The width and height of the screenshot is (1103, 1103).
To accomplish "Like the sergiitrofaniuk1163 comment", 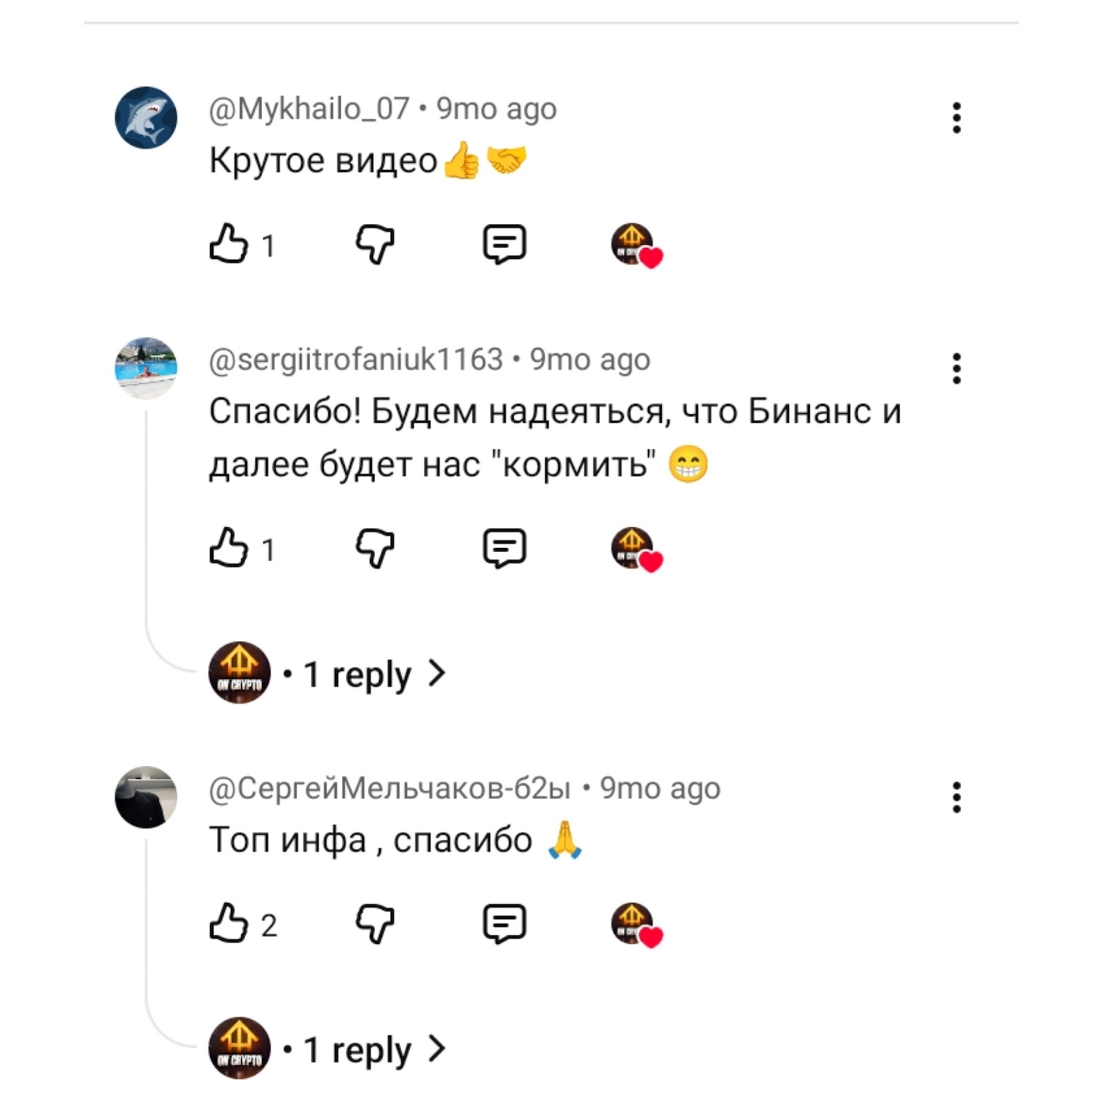I will click(228, 548).
